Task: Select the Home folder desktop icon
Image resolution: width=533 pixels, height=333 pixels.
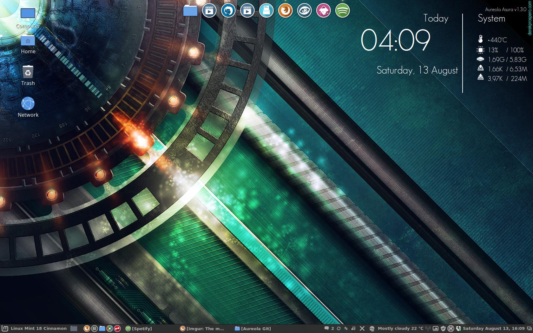Action: point(28,44)
